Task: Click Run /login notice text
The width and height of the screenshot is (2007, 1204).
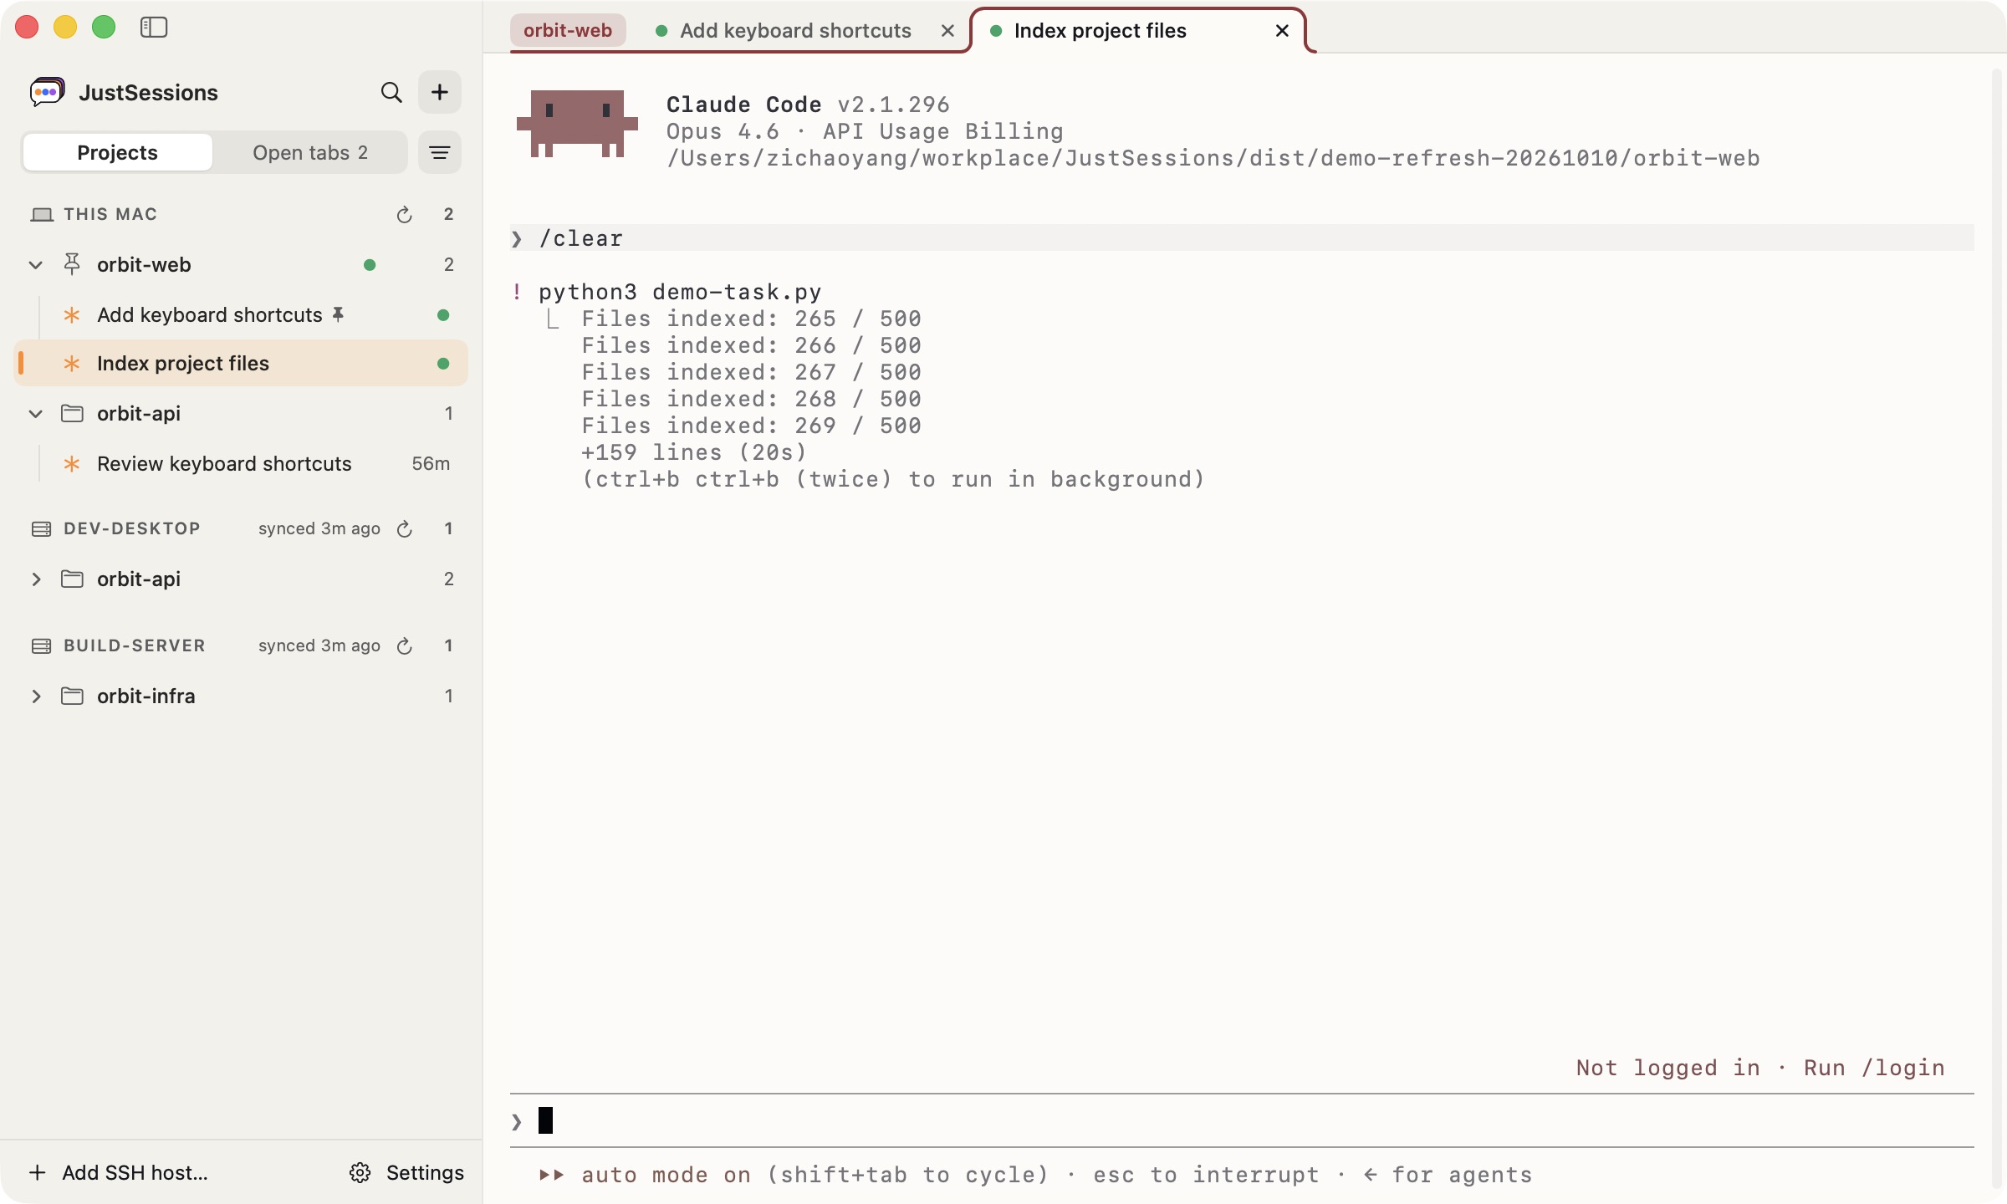Action: click(1874, 1068)
